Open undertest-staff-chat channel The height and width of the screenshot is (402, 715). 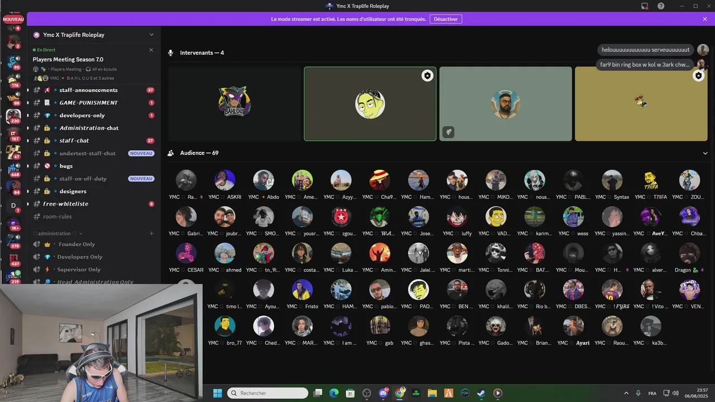94,154
